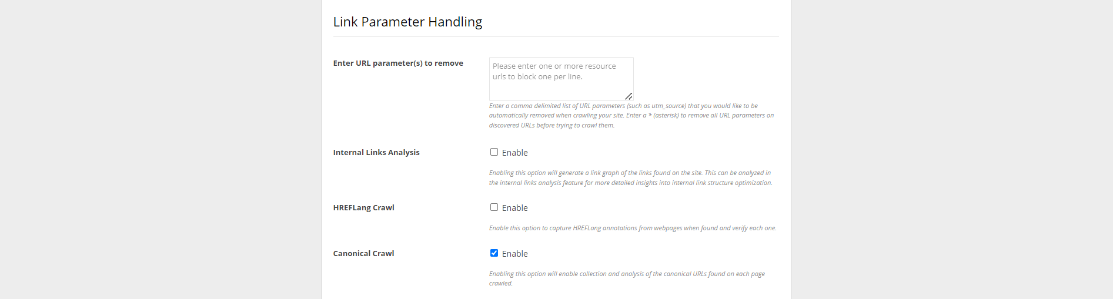Tick the HREFLang Crawl checkbox

coord(494,207)
